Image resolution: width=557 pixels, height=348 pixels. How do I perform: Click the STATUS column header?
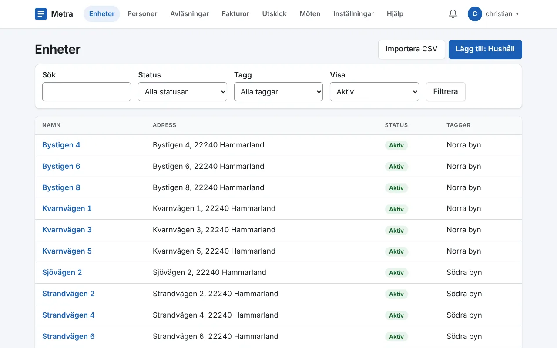pos(396,125)
